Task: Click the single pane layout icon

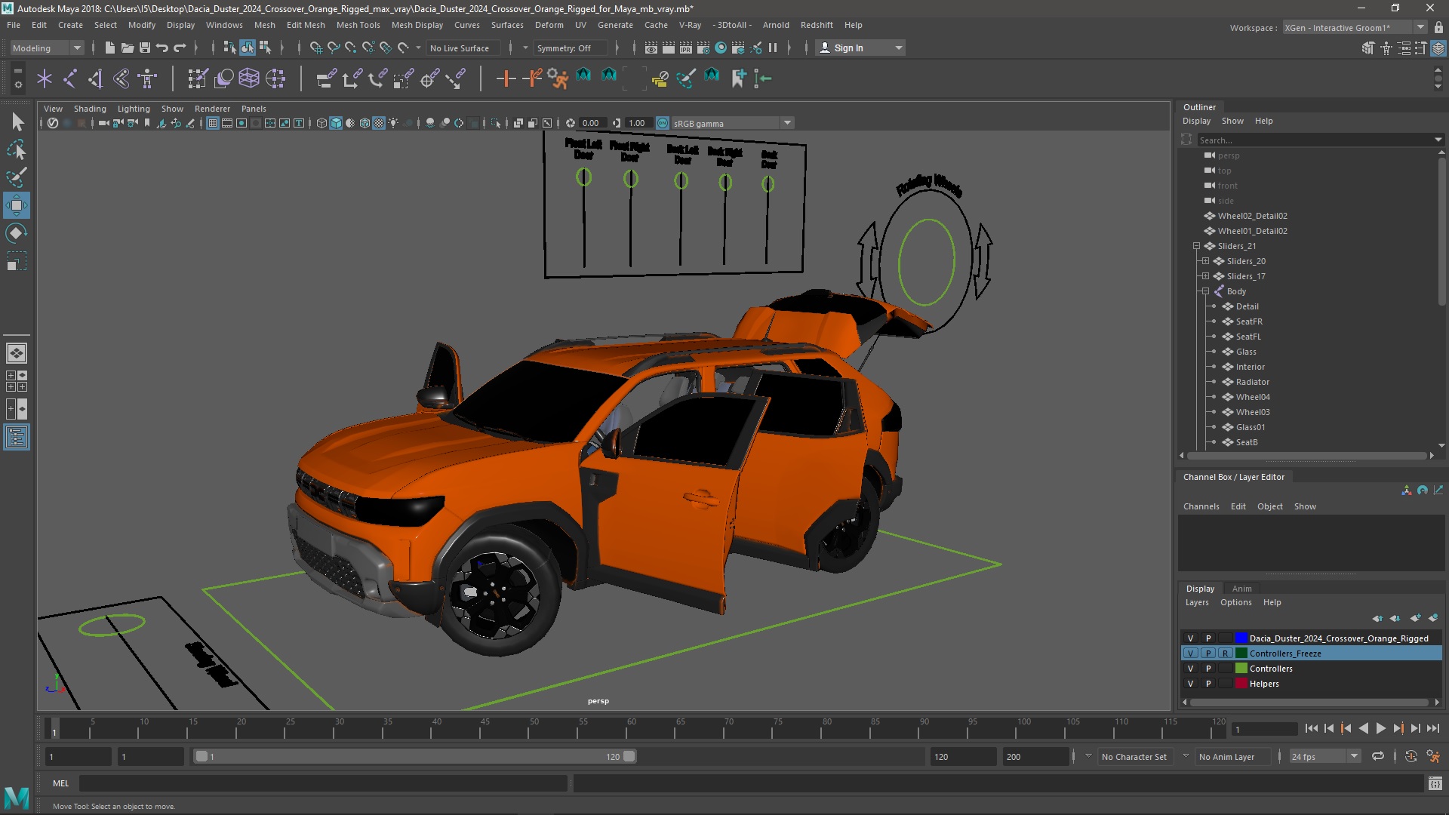Action: tap(17, 353)
